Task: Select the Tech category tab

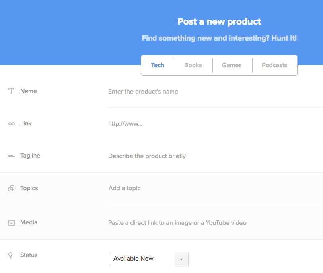Action: click(x=158, y=65)
